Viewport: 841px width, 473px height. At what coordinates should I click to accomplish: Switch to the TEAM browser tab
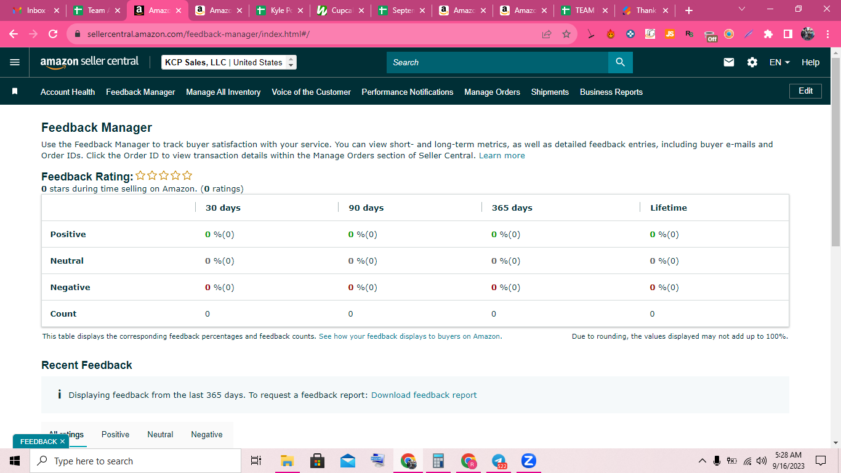(x=584, y=10)
